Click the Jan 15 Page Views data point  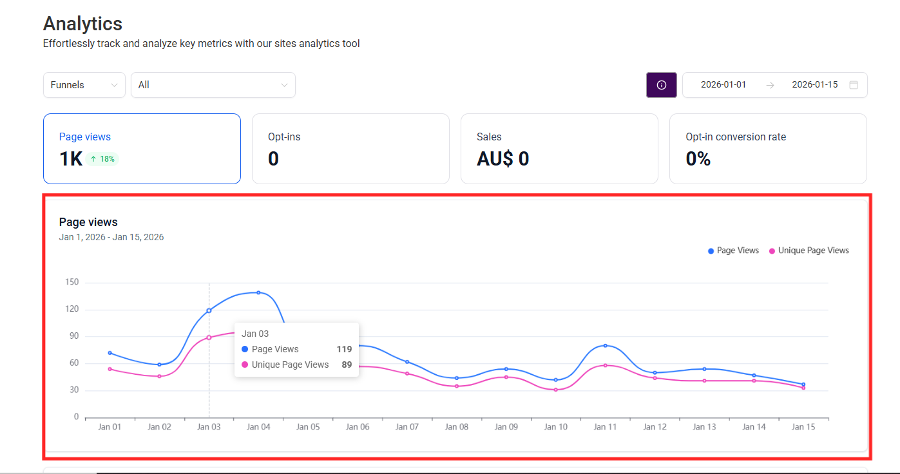pos(803,384)
